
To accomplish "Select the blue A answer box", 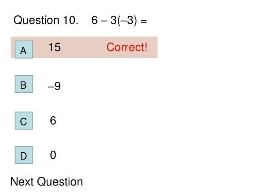I will coord(24,49).
